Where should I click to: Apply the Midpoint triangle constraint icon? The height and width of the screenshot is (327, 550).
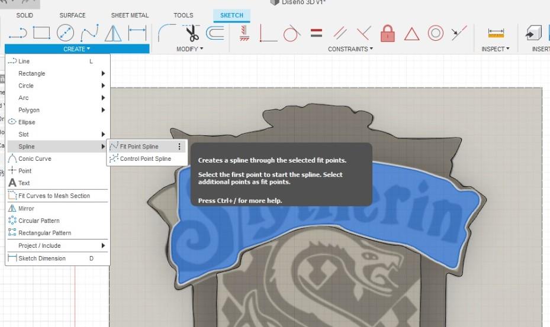412,34
